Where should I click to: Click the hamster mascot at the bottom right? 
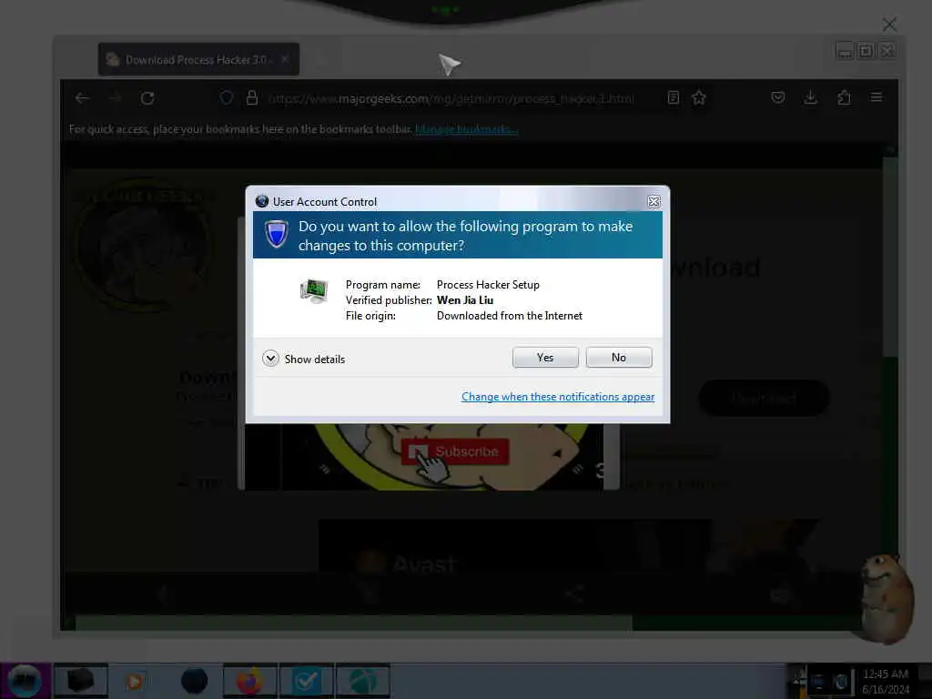coord(886,599)
